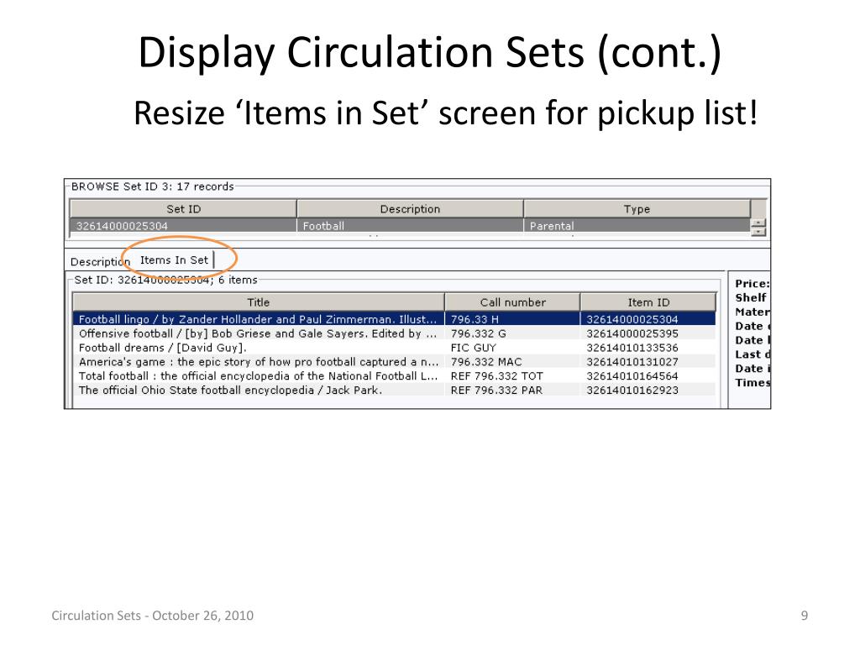Switch to the Items In Set tab
860x645 pixels.
(175, 260)
